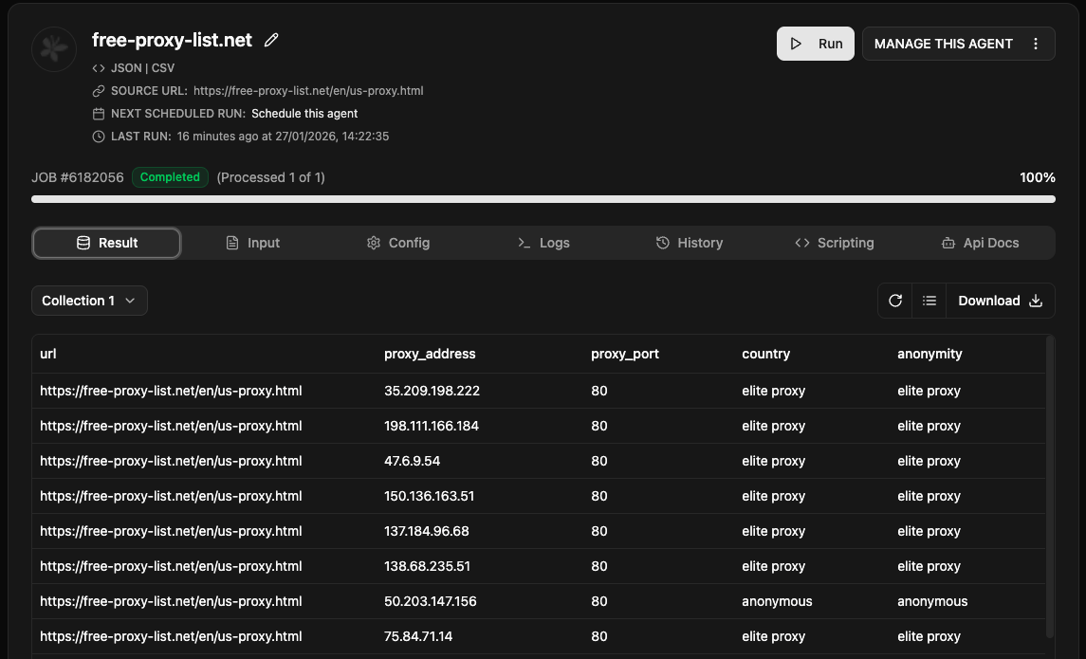Screen dimensions: 1086x659
Task: Click the Schedule this agent link
Action: click(x=304, y=114)
